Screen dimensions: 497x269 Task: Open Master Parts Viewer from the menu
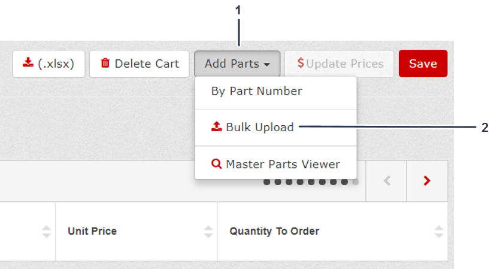[283, 164]
